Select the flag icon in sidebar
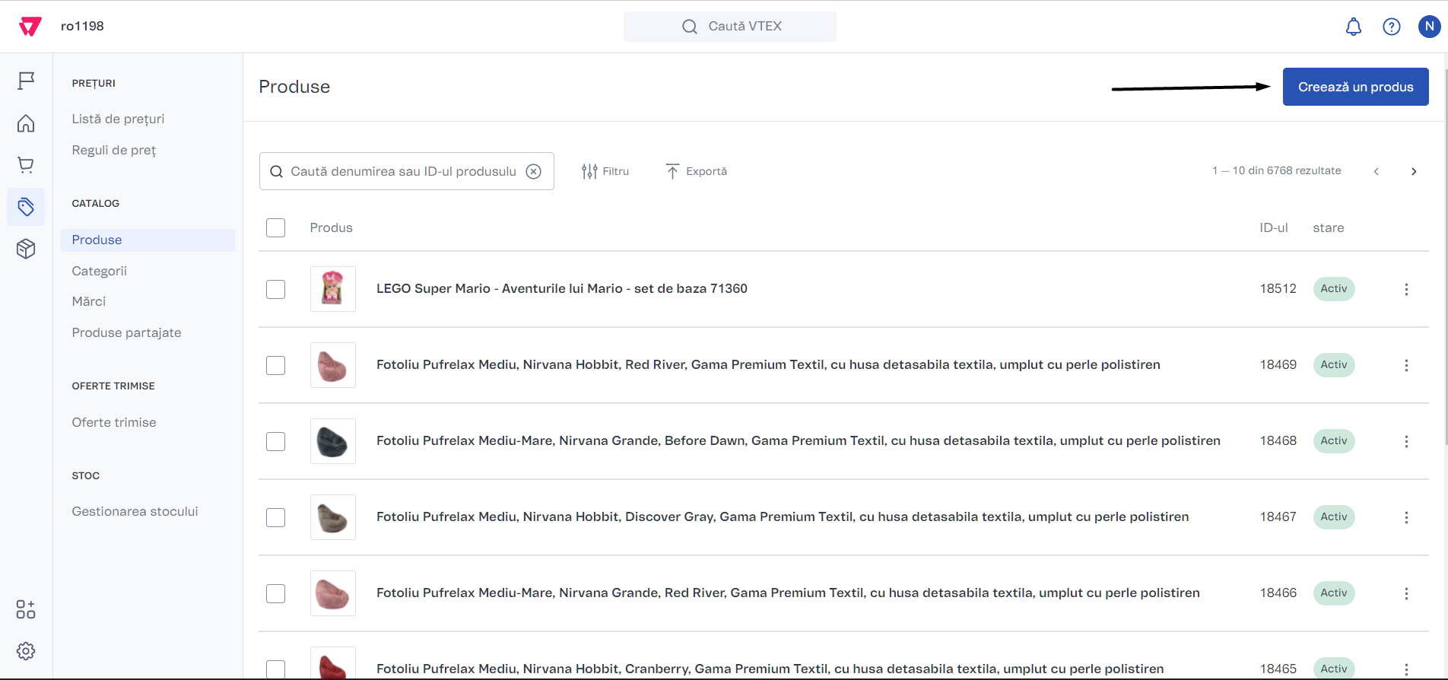Screen dimensions: 1448x680 coord(26,81)
